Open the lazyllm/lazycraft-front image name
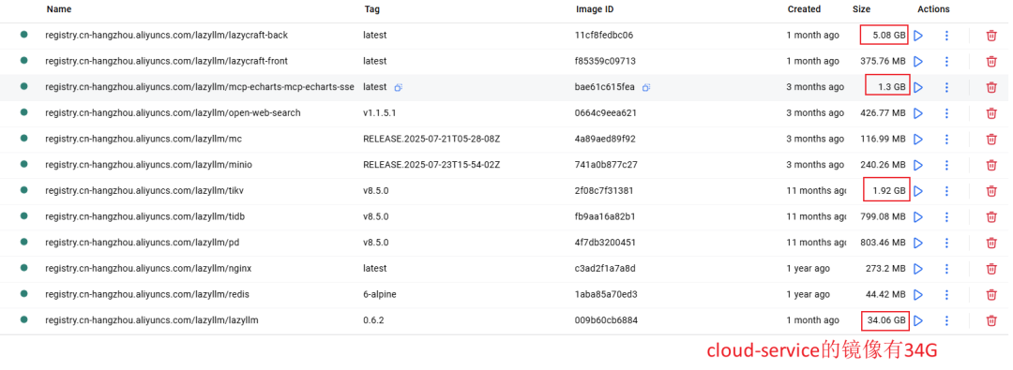 pos(167,61)
